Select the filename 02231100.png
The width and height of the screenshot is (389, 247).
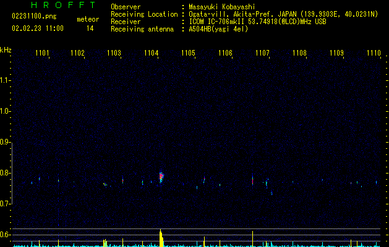click(x=34, y=17)
